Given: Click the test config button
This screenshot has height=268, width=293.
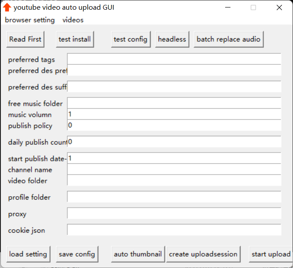Looking at the screenshot, I should (x=130, y=39).
